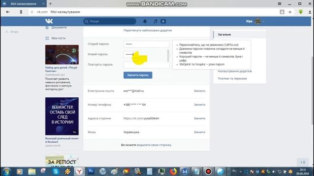Open browser hamburger menu
This screenshot has width=314, height=176.
[280, 3]
